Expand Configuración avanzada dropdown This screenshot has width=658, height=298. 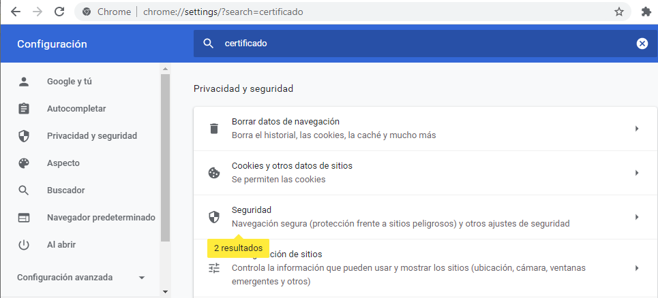click(142, 278)
